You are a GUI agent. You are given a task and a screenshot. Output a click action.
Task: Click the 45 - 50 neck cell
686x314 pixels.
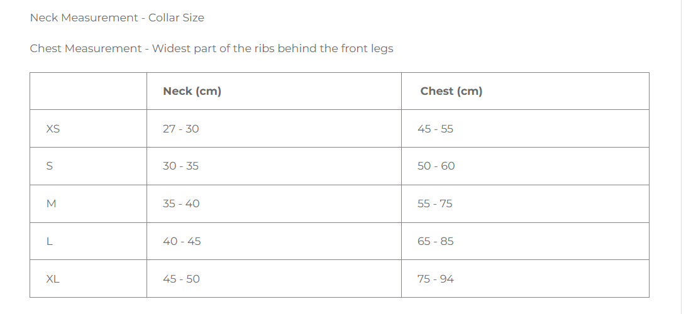(x=181, y=279)
